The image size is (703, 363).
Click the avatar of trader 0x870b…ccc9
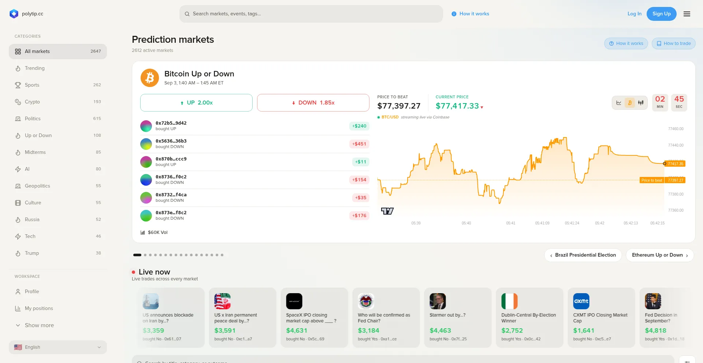(x=146, y=162)
